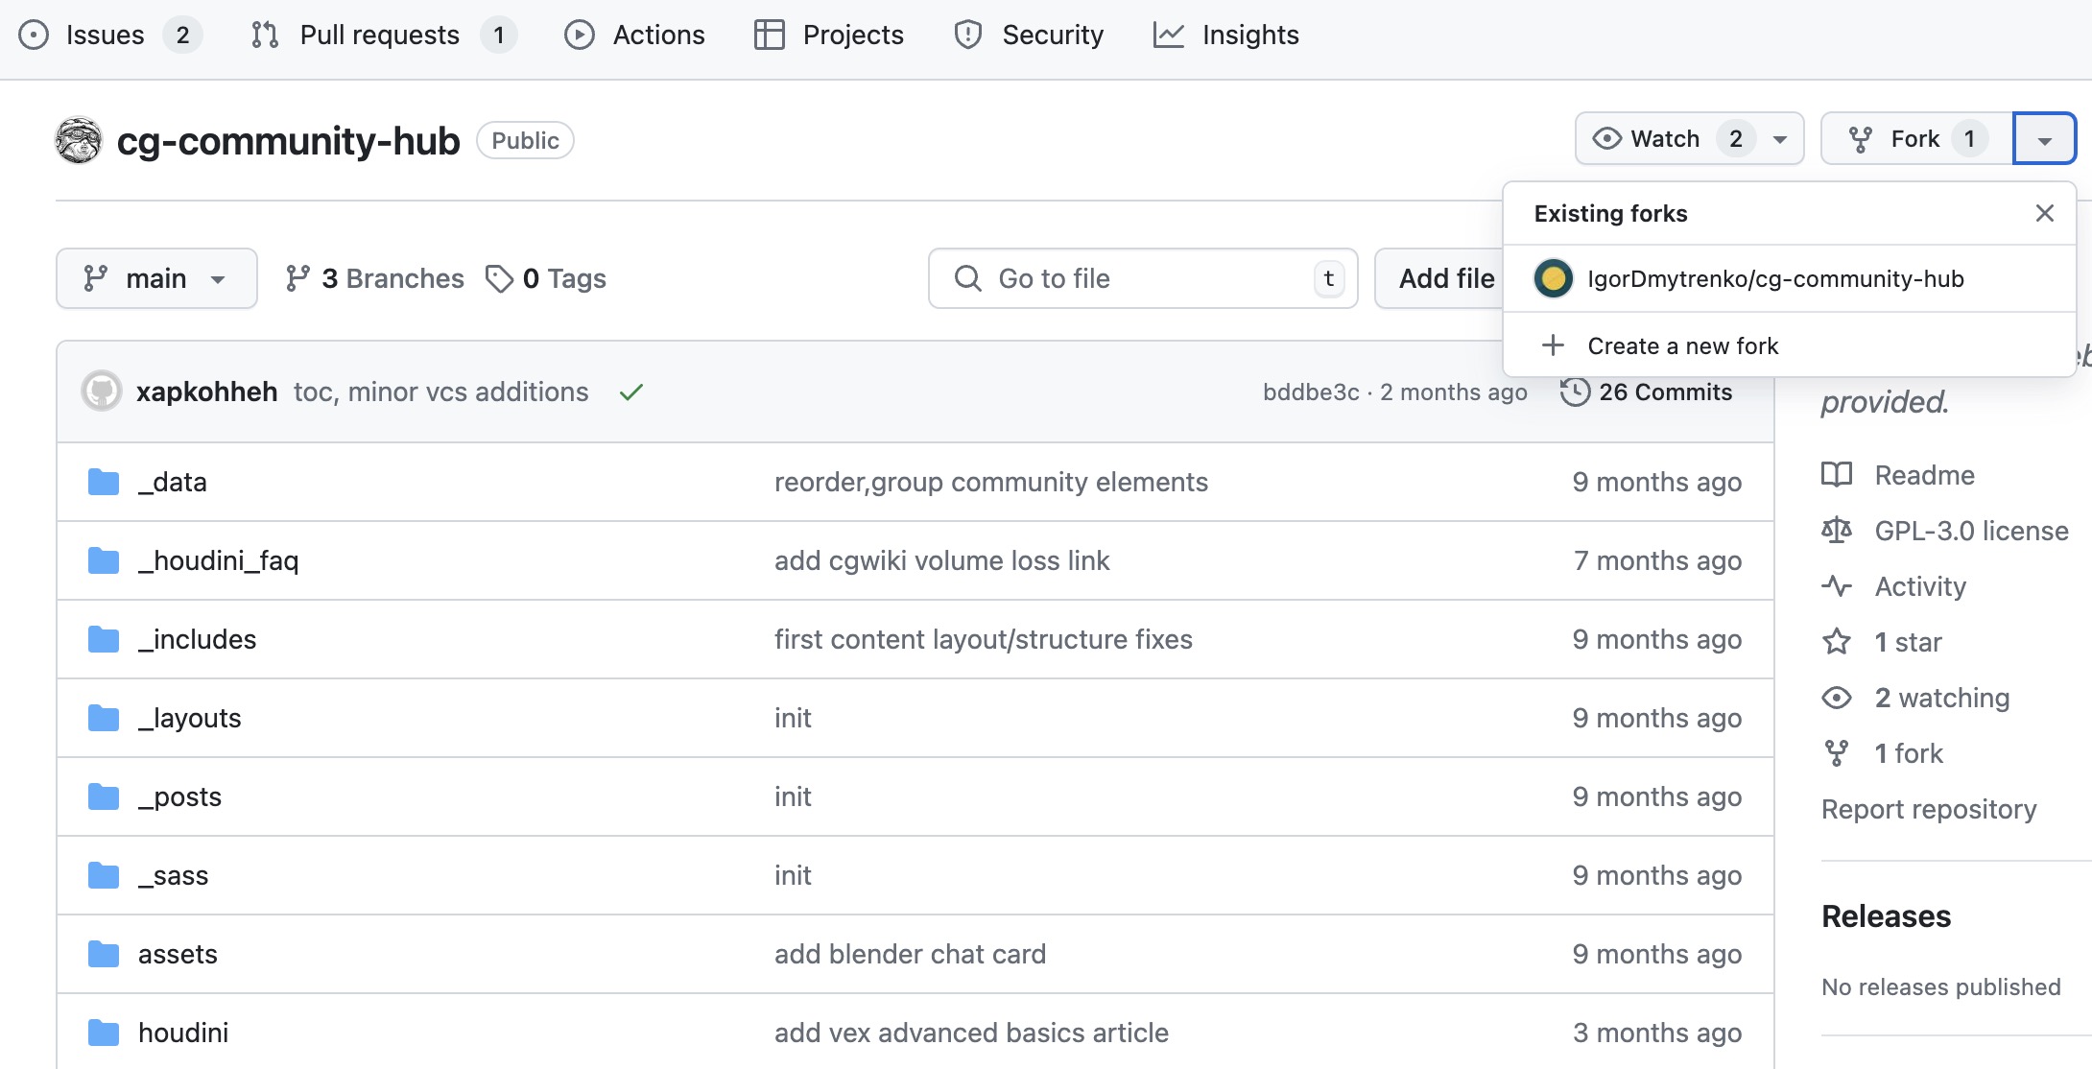Click the _layouts folder icon
Viewport: 2092px width, 1069px height.
point(104,718)
